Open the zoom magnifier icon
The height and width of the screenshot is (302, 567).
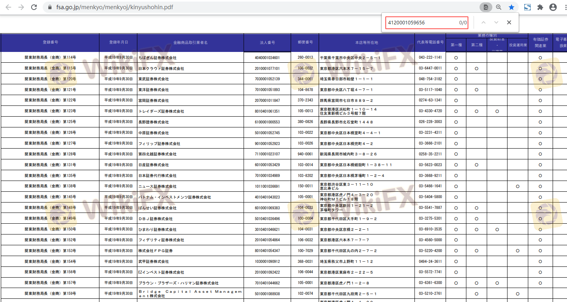pos(499,7)
